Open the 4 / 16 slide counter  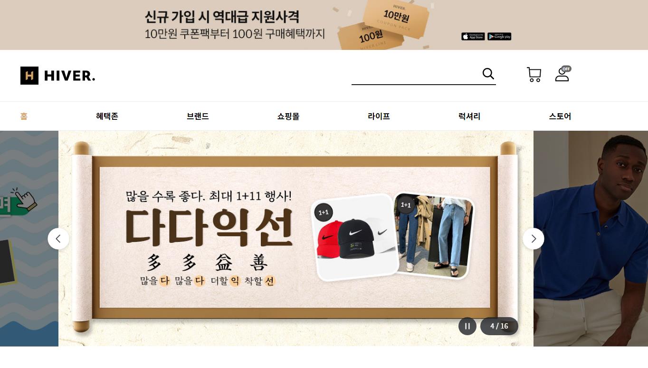(x=499, y=326)
